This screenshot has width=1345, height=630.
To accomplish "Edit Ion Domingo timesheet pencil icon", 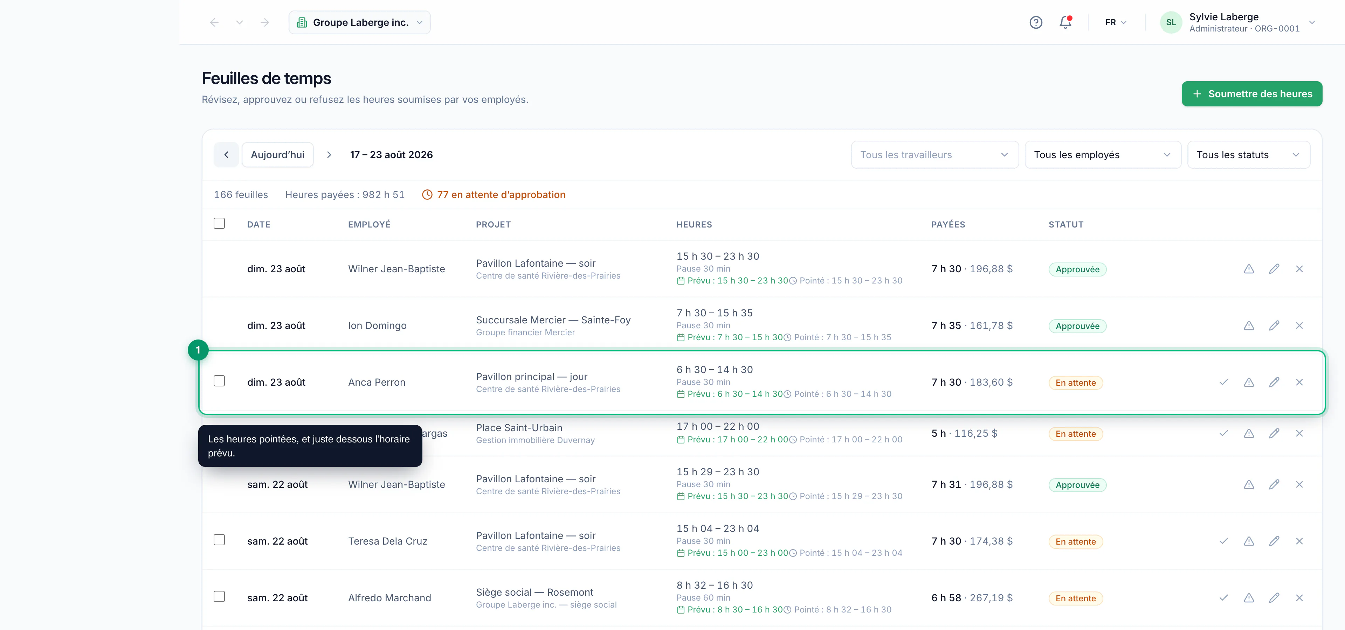I will coord(1274,326).
